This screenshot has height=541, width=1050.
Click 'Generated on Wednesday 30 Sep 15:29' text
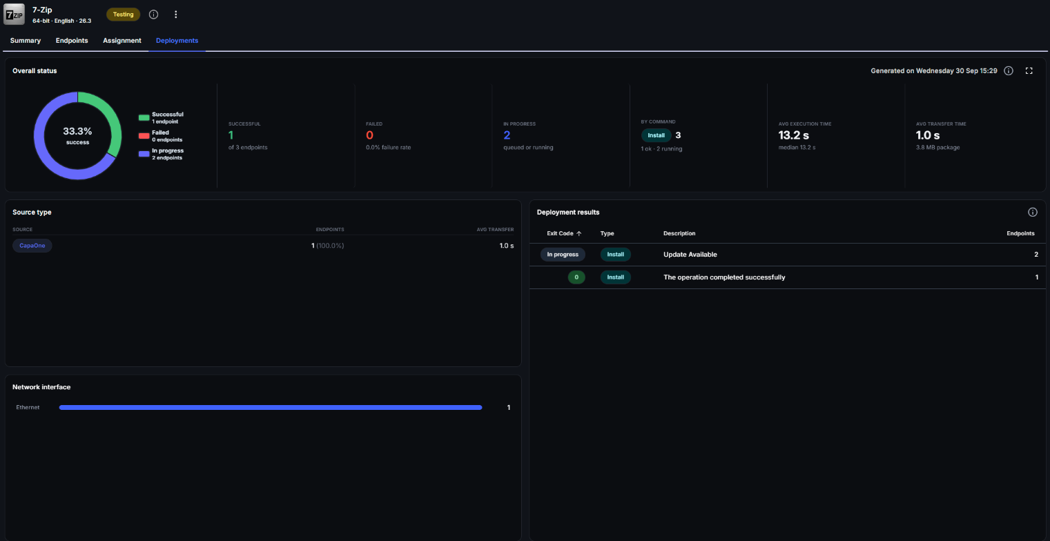click(934, 71)
